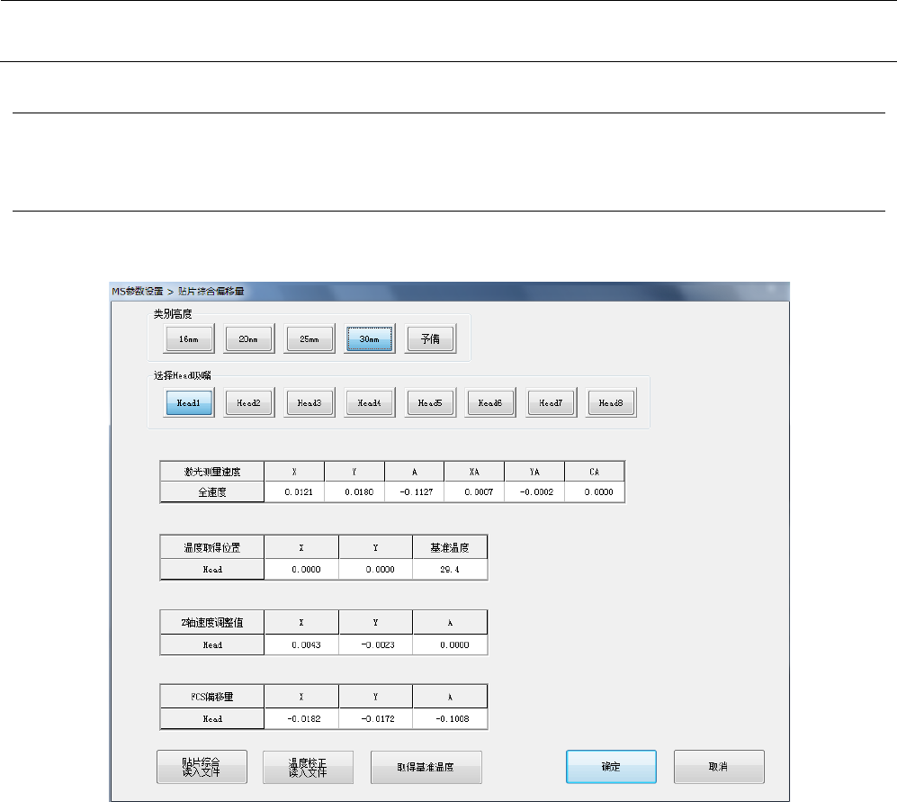The width and height of the screenshot is (897, 802).
Task: Select the 25mm height category button
Action: tap(309, 338)
